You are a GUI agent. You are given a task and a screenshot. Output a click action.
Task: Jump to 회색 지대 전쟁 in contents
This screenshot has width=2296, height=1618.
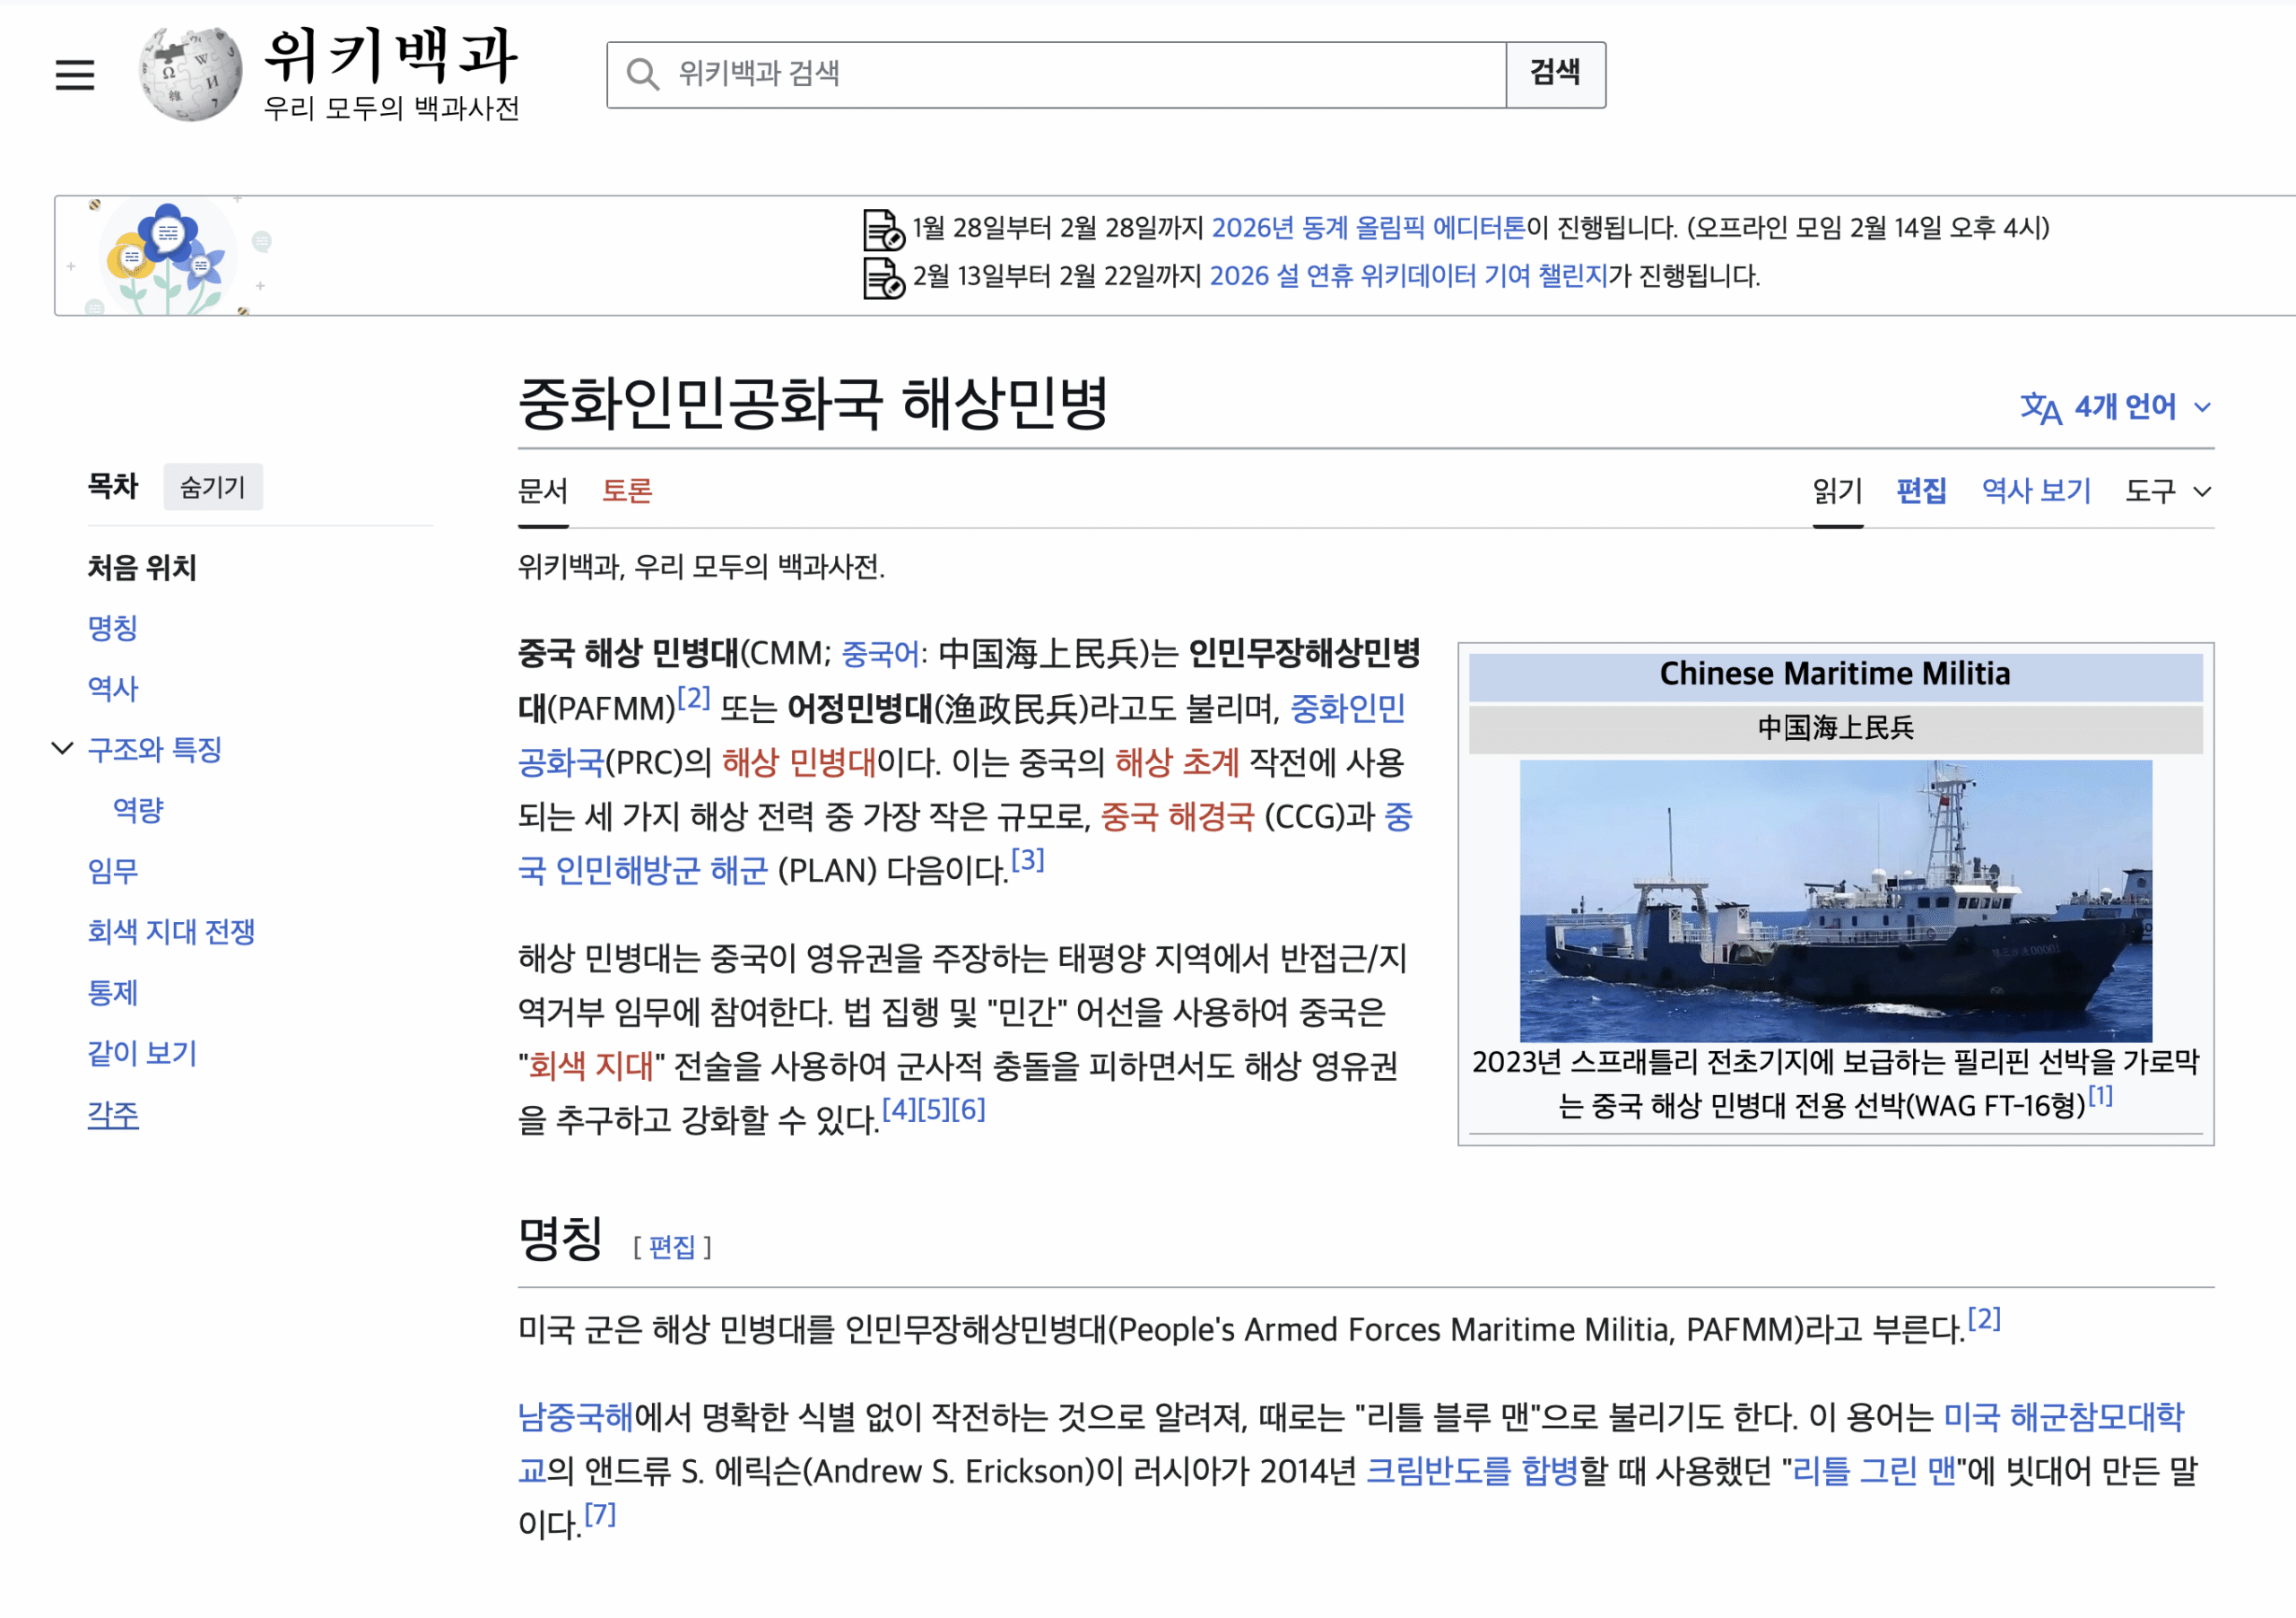pyautogui.click(x=171, y=932)
